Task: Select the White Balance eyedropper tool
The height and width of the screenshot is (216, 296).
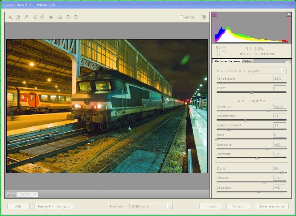Action: click(x=26, y=17)
